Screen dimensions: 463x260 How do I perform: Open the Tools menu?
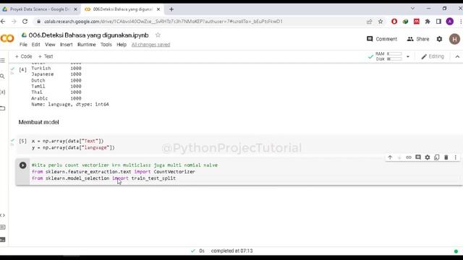coord(106,45)
